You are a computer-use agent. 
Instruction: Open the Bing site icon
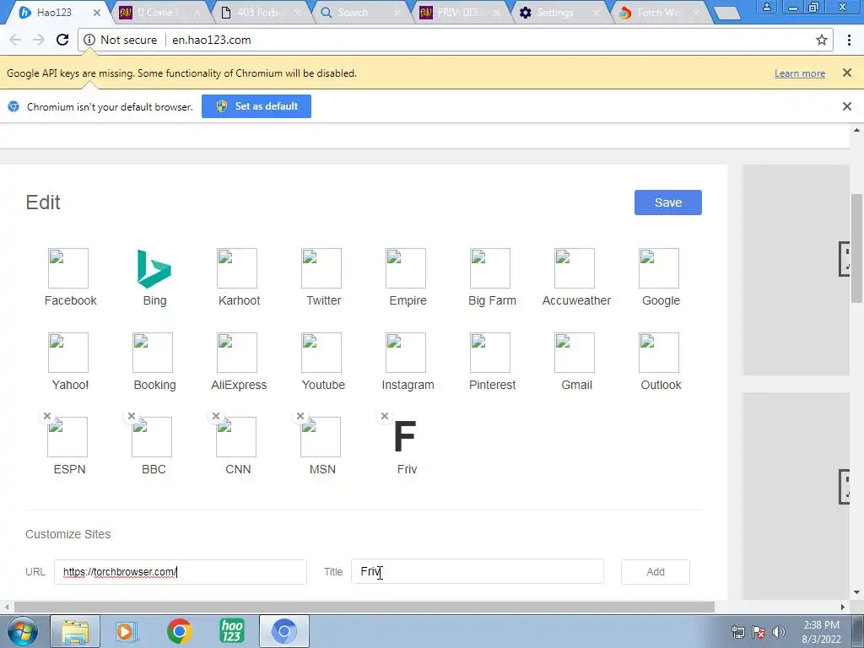click(154, 268)
